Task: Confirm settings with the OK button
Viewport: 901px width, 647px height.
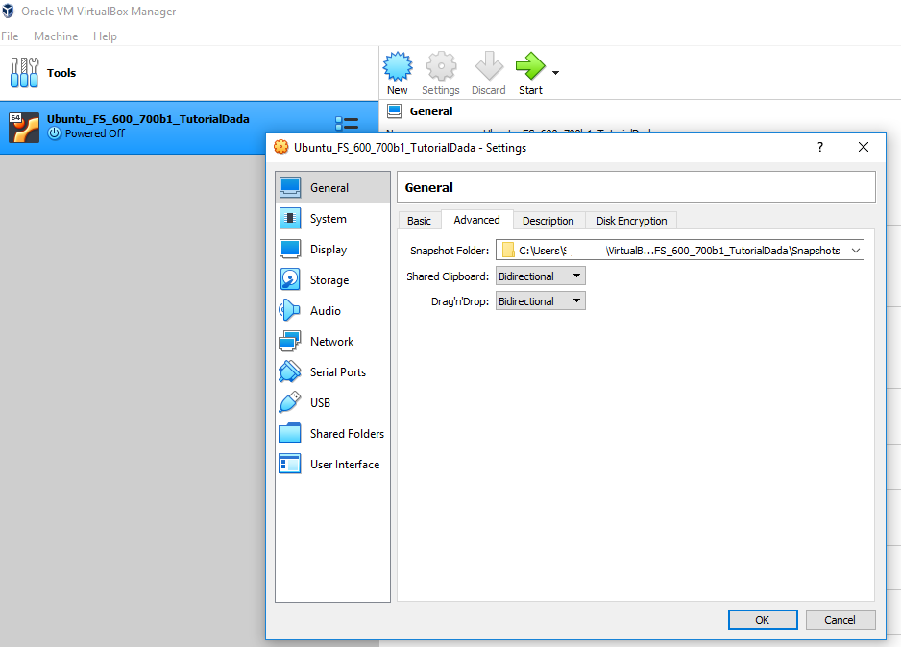Action: (x=762, y=620)
